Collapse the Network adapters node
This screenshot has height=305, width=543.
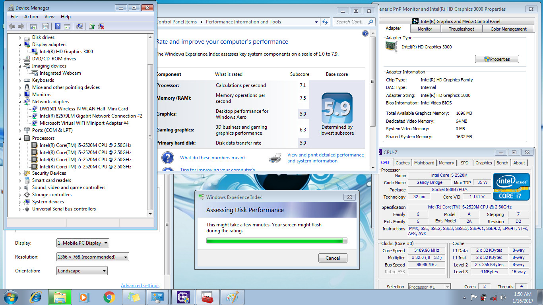20,102
